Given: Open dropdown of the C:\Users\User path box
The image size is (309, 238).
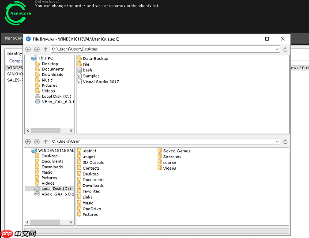Looking at the screenshot, I should [x=277, y=141].
